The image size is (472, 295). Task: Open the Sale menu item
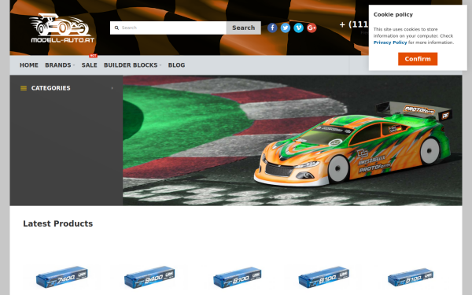89,65
